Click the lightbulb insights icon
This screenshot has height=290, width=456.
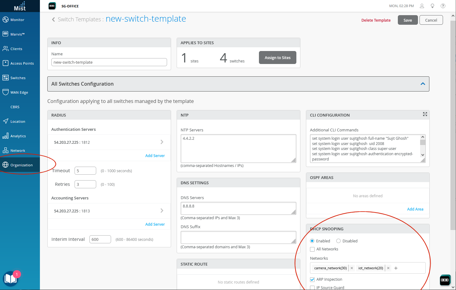pos(432,6)
